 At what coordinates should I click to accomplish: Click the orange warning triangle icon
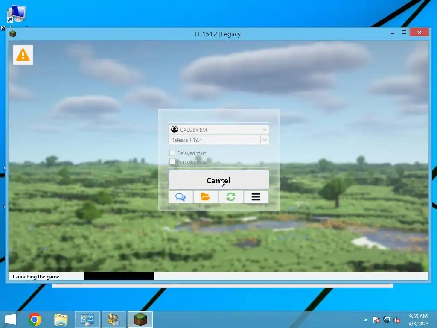[23, 55]
